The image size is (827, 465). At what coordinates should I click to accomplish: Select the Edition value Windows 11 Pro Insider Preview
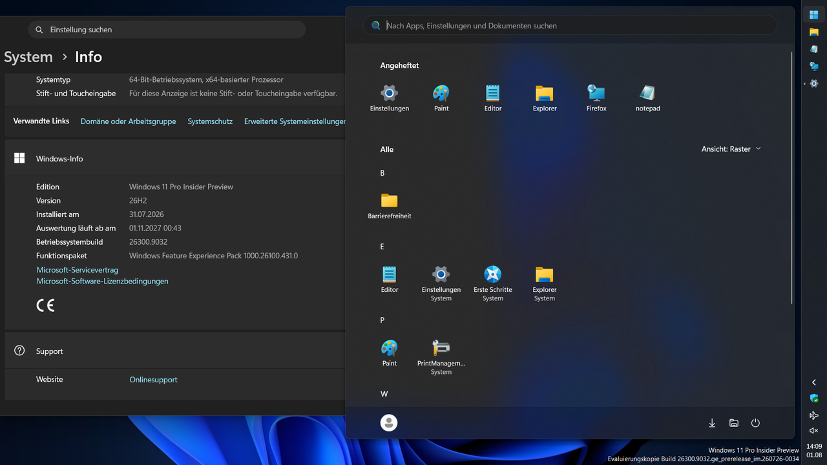(x=181, y=187)
